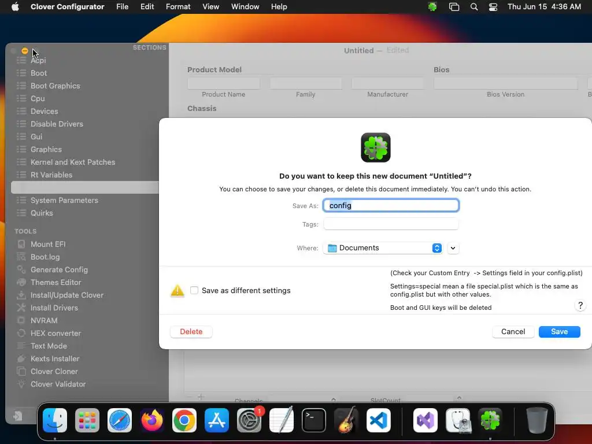Open System Parameters section

point(64,200)
